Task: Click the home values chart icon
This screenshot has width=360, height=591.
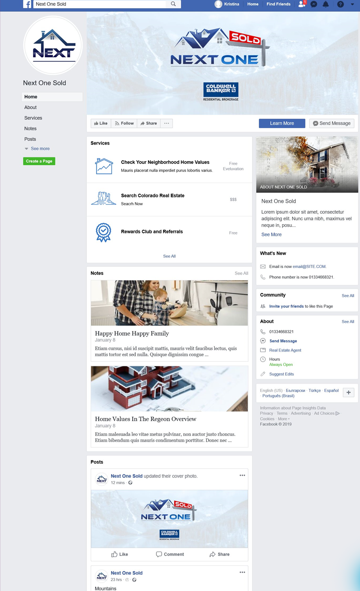Action: point(104,166)
